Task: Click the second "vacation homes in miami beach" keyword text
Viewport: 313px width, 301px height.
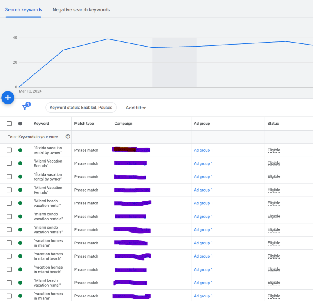Action: [x=48, y=269]
